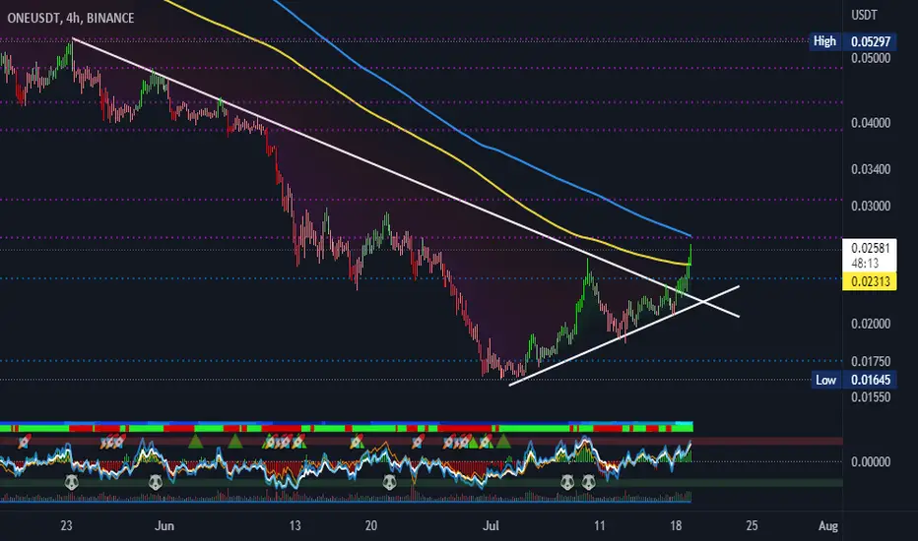Click the 23 date on time axis
This screenshot has width=918, height=541.
(x=66, y=526)
